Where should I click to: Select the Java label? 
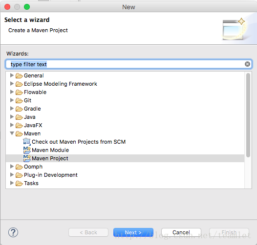coord(30,117)
